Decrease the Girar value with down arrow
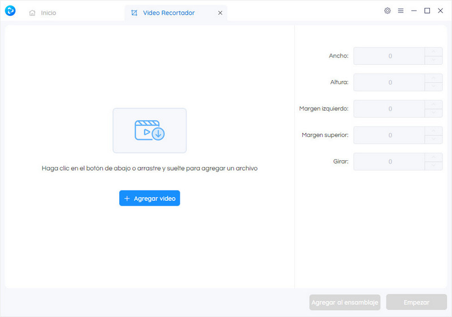This screenshot has height=317, width=452. click(x=434, y=166)
